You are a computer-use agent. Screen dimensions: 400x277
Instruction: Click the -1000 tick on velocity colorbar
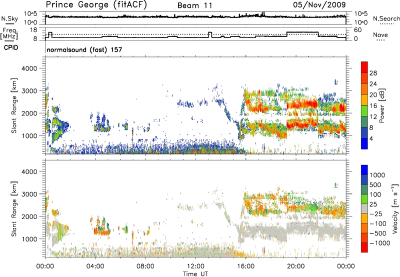point(379,243)
